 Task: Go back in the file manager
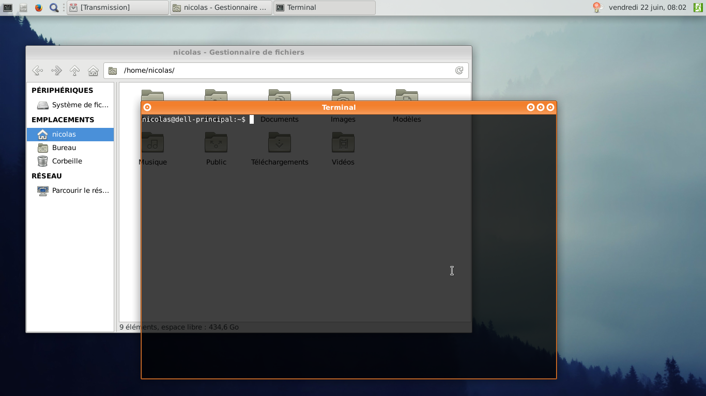(x=37, y=71)
